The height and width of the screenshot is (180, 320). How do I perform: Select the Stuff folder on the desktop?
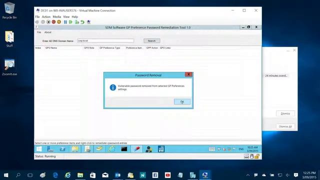pos(9,39)
